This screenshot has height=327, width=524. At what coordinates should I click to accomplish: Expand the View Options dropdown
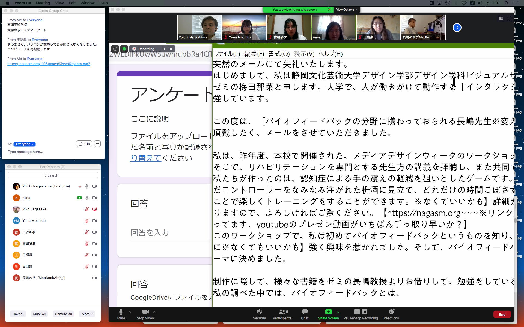pyautogui.click(x=346, y=10)
